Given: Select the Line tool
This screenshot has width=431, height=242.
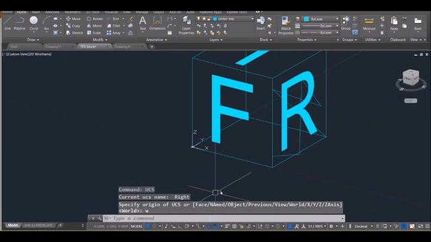Looking at the screenshot, I should [x=7, y=23].
